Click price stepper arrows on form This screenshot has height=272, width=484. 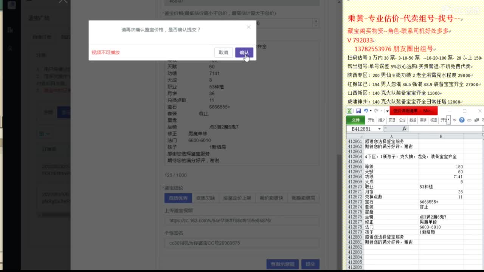316,23
